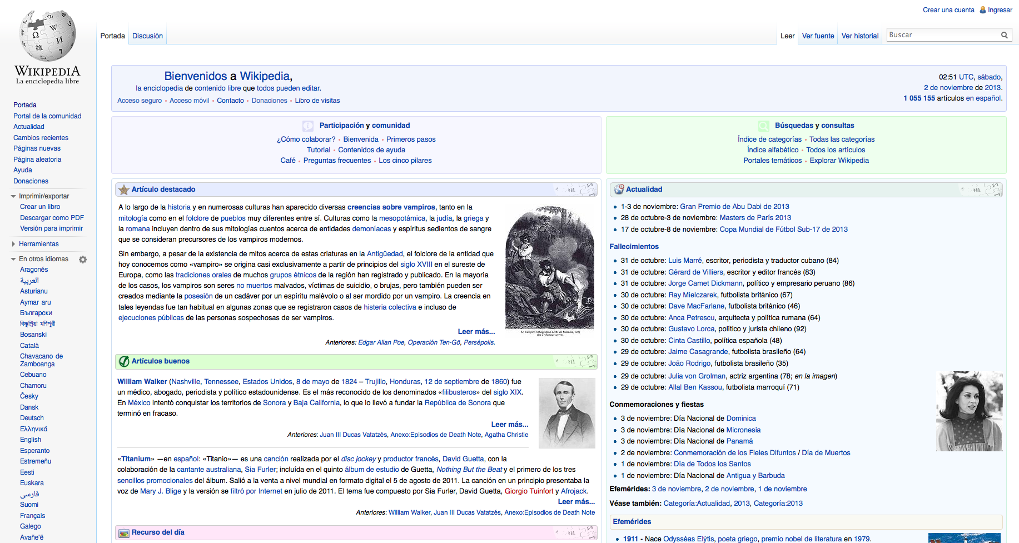Screen dimensions: 1019x543
Task: Open Índice de categorías link
Action: tap(769, 140)
